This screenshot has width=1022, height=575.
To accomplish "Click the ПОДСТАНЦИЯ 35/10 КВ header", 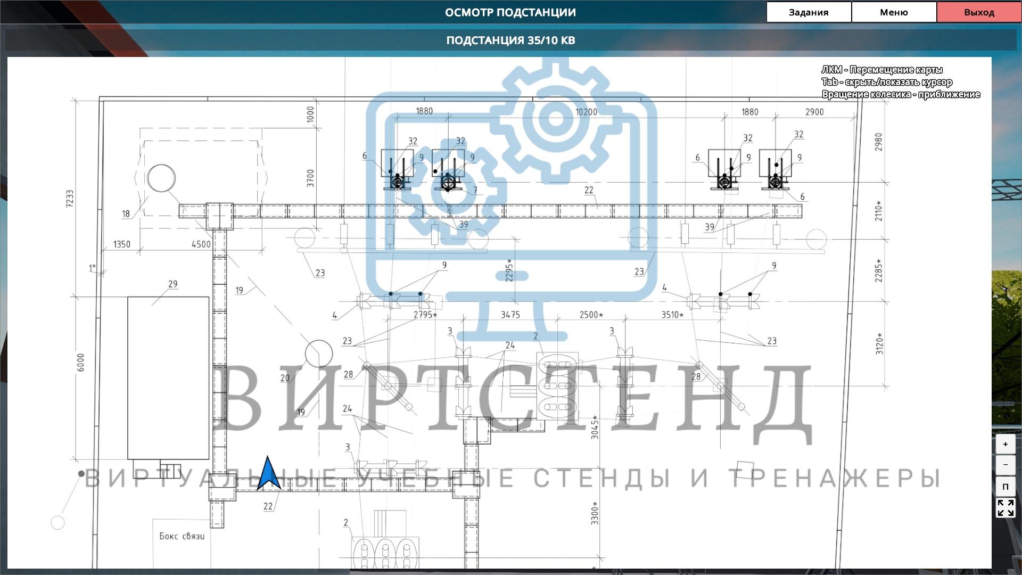I will click(x=510, y=40).
